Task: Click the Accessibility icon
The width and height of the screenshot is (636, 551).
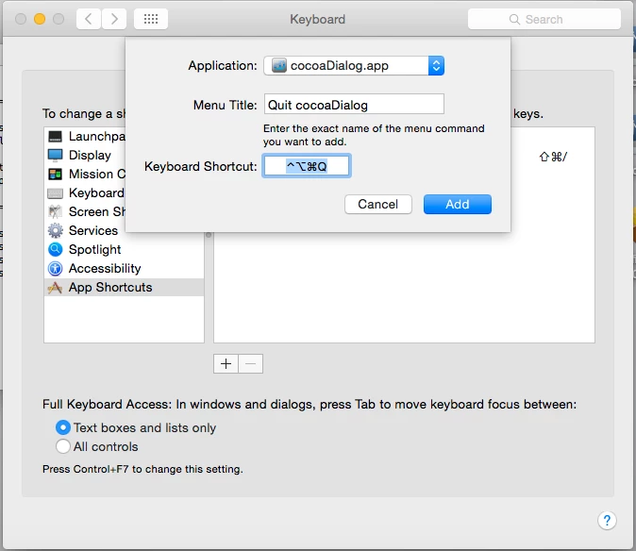Action: click(55, 268)
